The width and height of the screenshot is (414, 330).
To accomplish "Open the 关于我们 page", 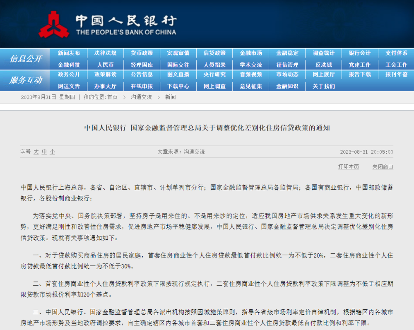I will coord(324,86).
